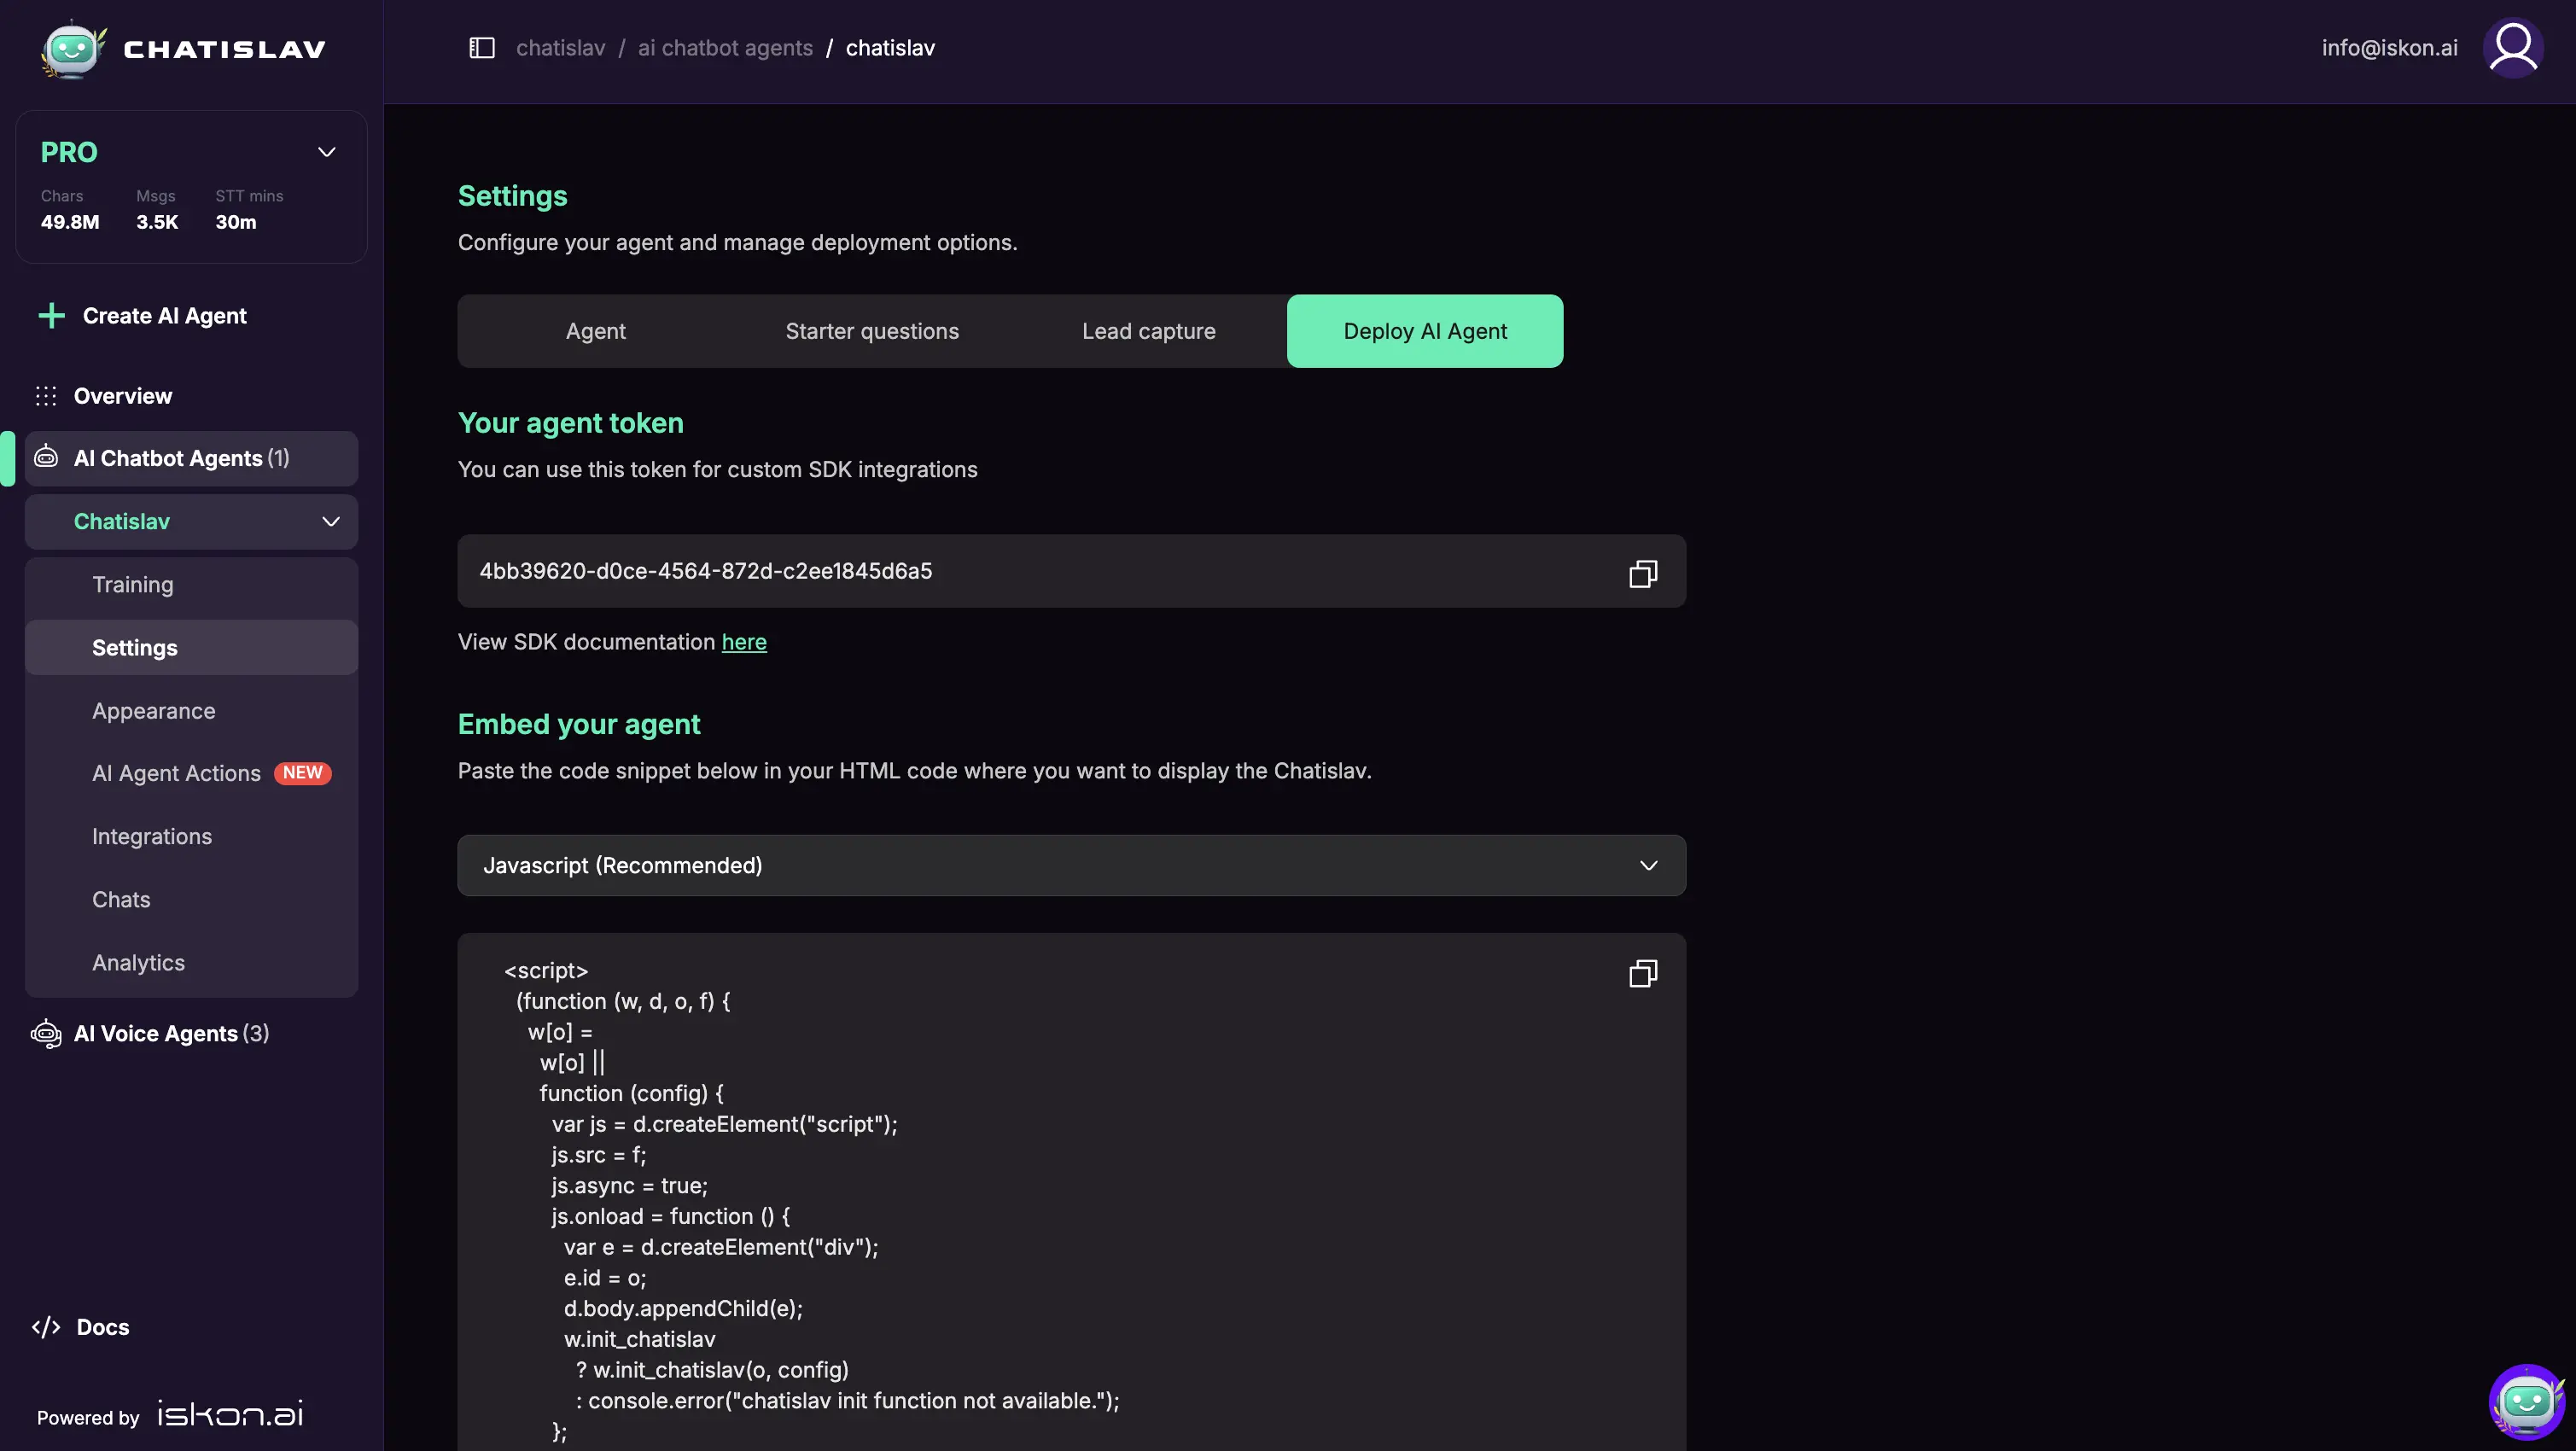Click the Chars 49.8M value

[70, 222]
